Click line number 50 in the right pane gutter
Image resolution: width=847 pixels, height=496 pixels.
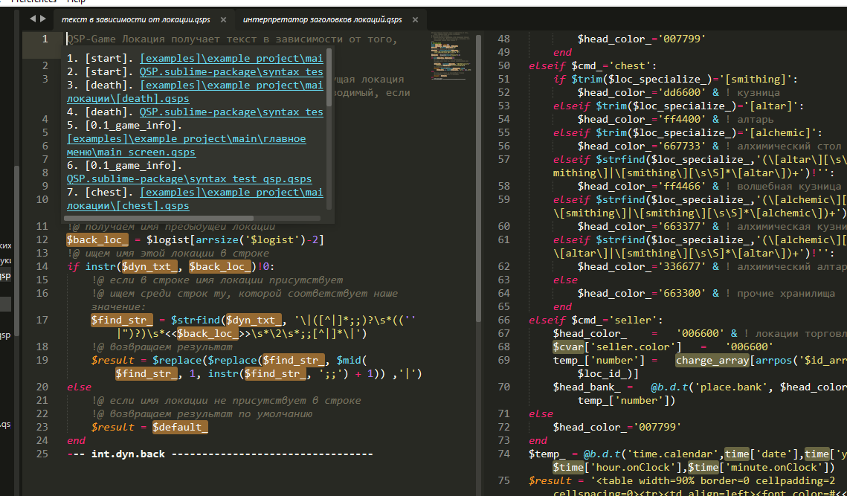(503, 65)
